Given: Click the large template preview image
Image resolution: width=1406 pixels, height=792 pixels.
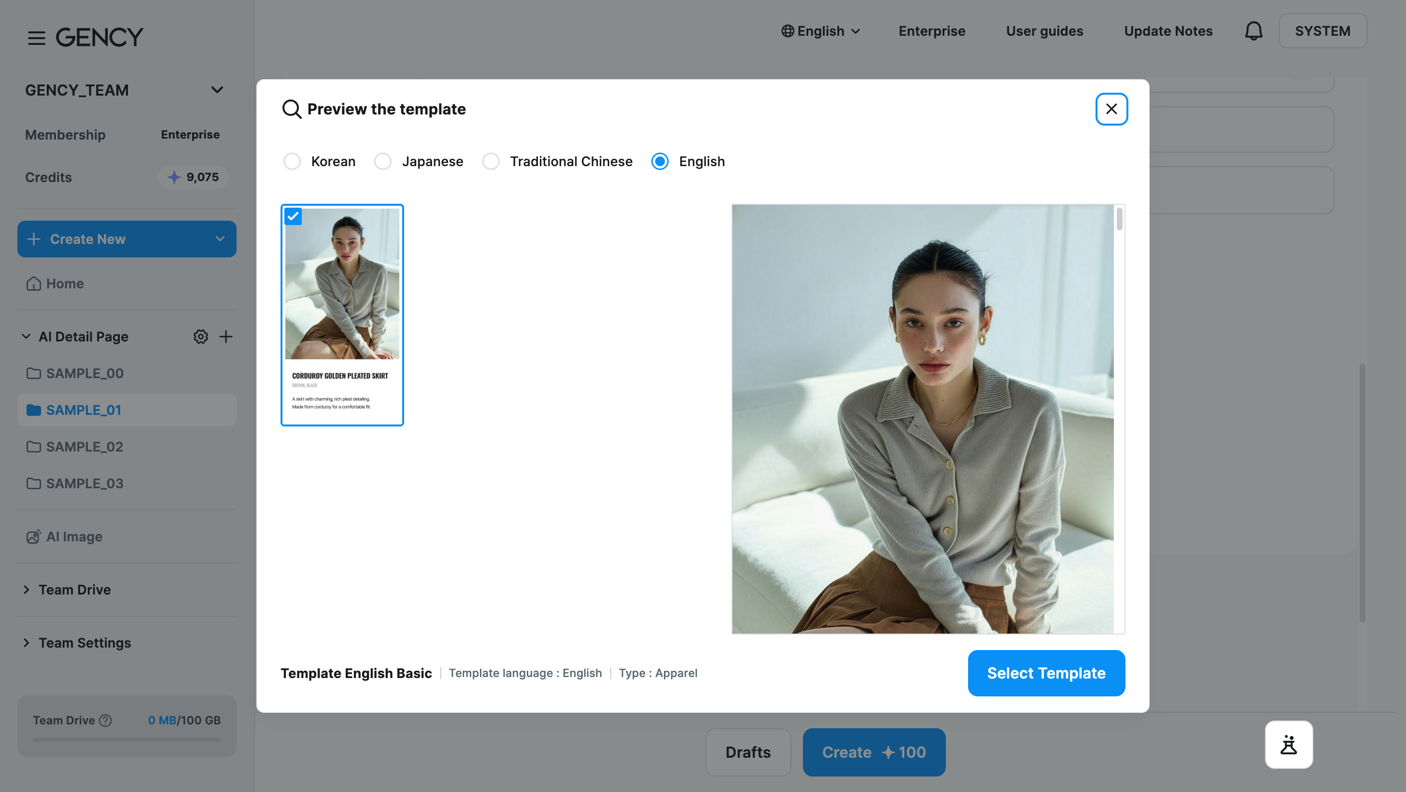Looking at the screenshot, I should click(922, 419).
